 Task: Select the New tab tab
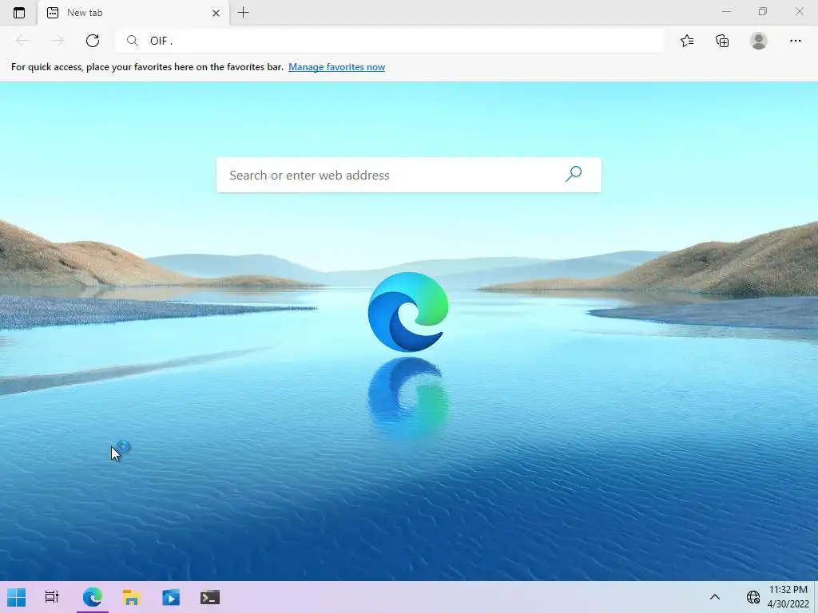coord(133,13)
